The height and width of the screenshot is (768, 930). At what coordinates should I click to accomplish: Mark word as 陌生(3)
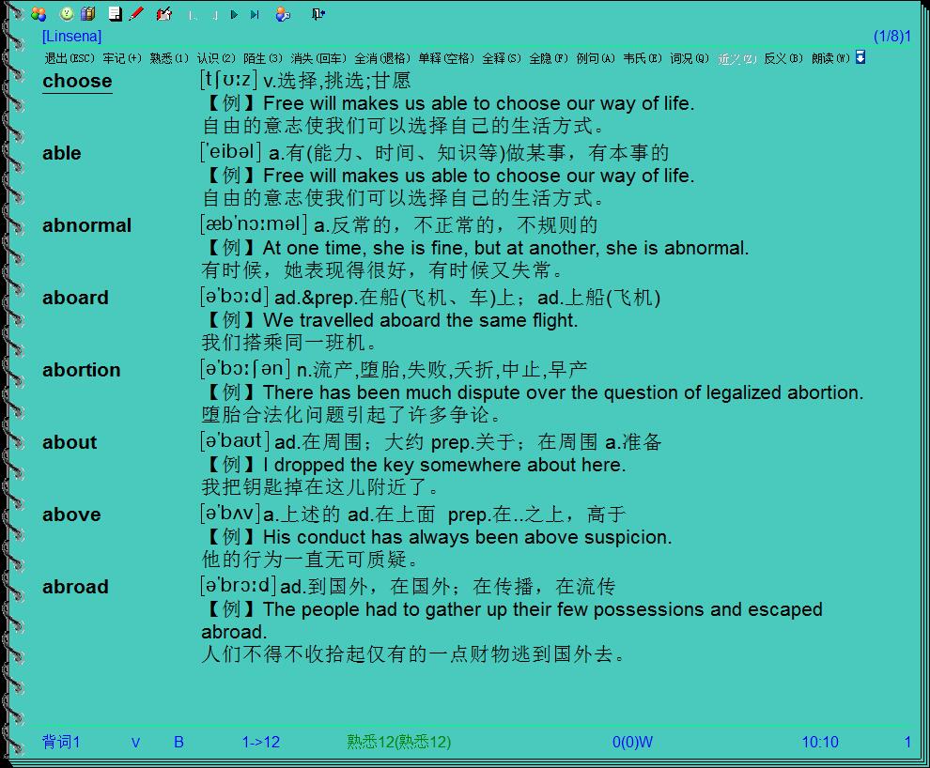point(263,58)
